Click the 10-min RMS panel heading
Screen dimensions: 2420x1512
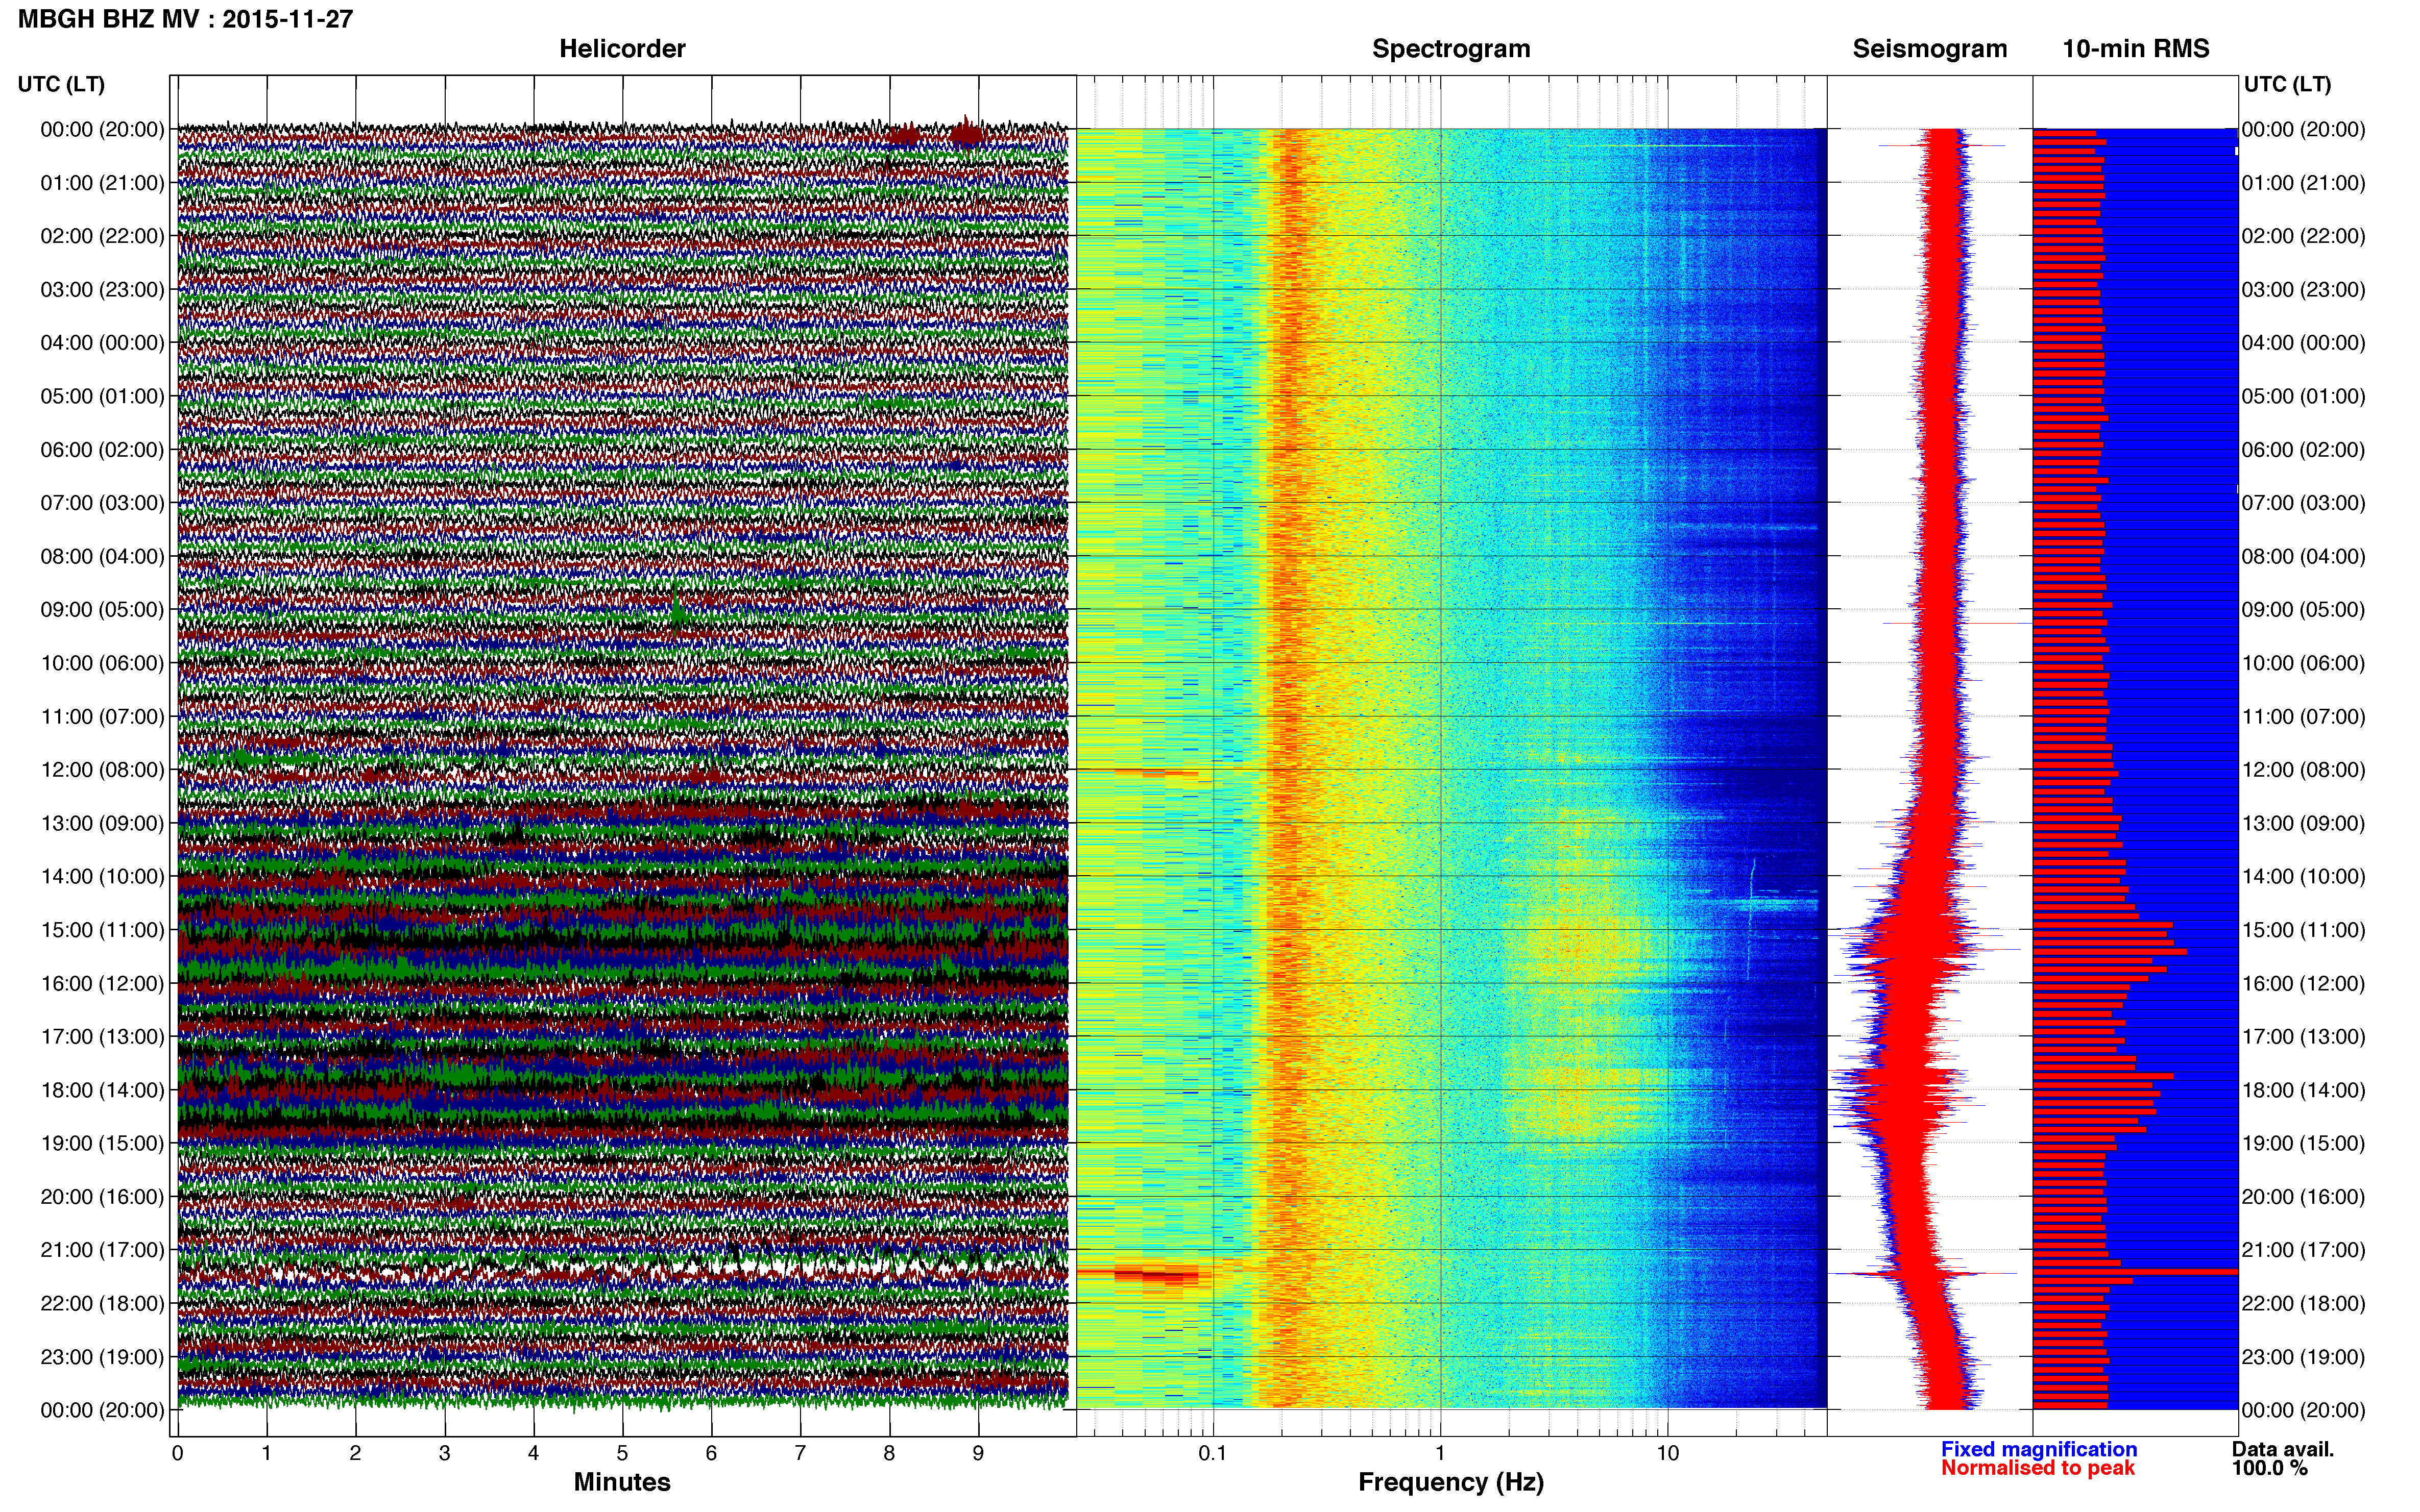(2135, 49)
